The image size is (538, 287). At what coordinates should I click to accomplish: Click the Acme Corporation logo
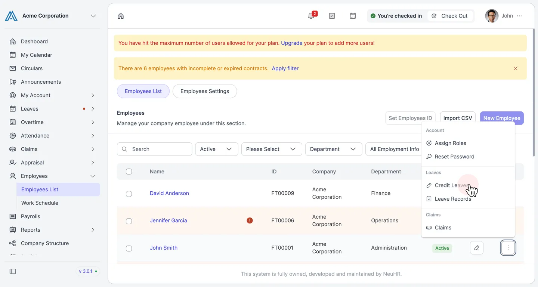coord(11,16)
